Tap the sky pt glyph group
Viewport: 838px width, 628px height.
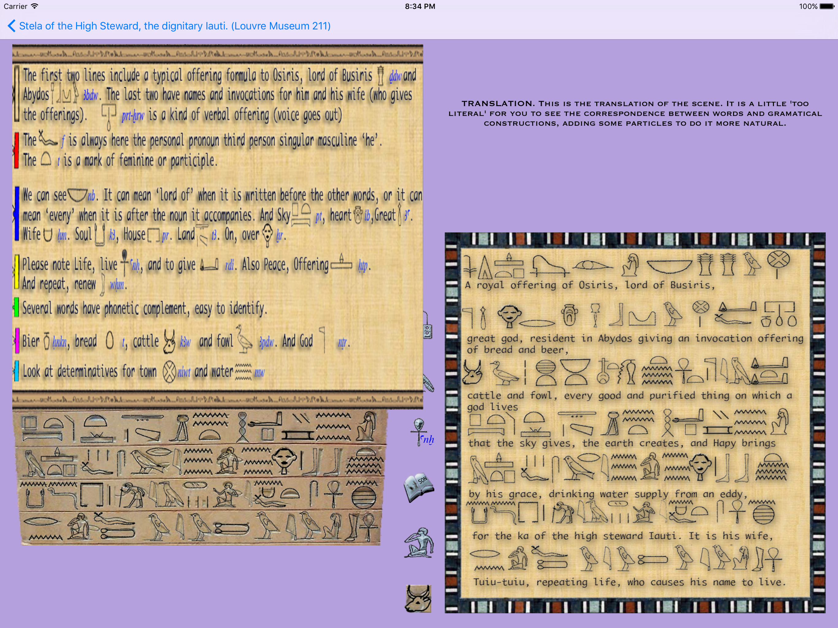(301, 215)
